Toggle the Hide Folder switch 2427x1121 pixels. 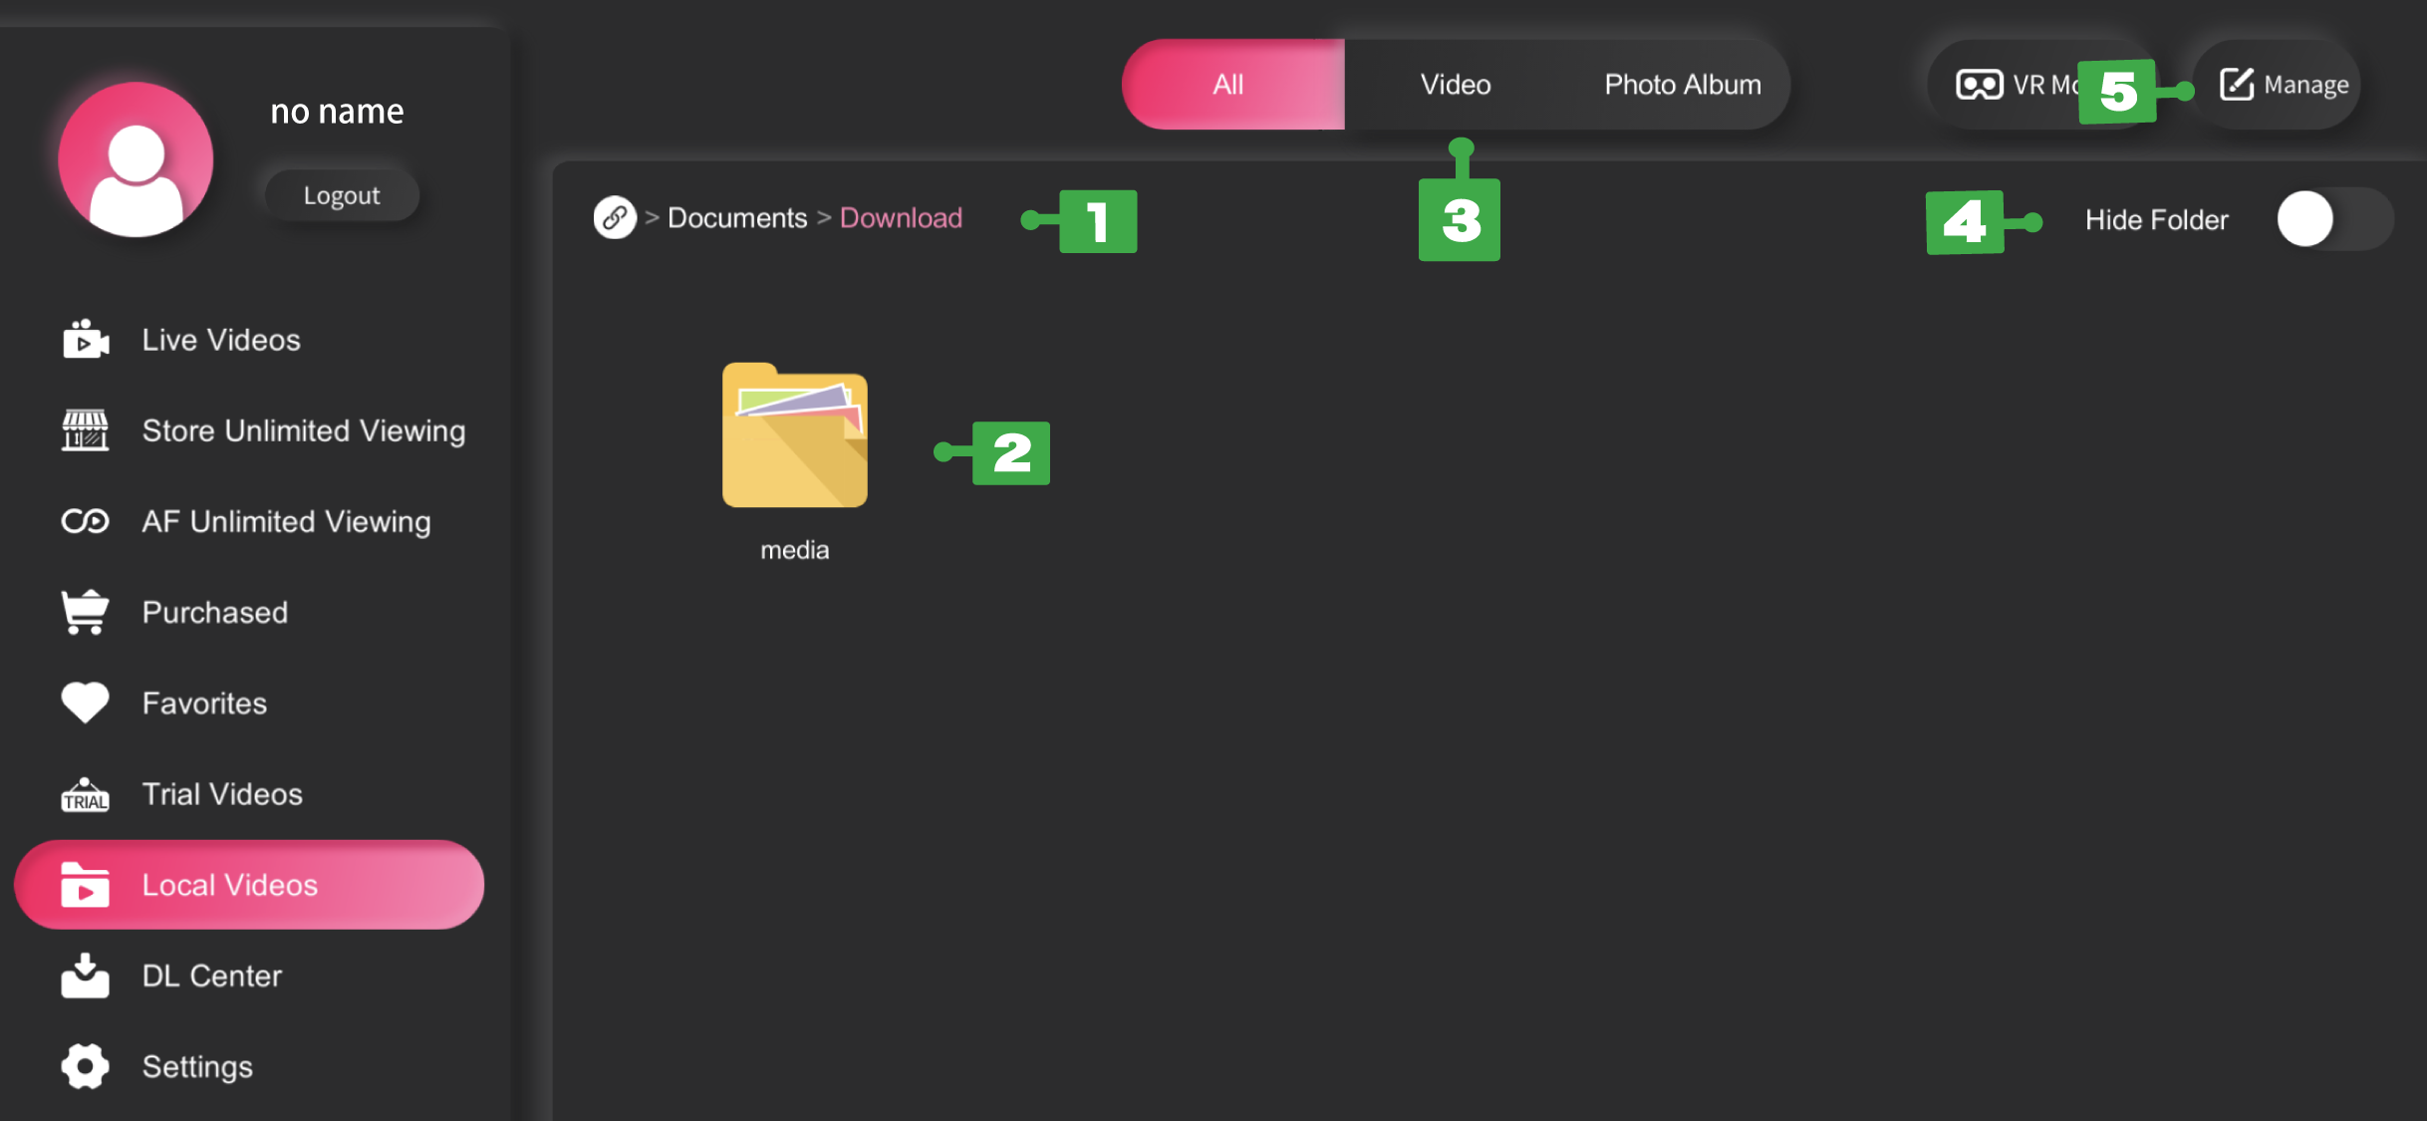coord(2333,219)
